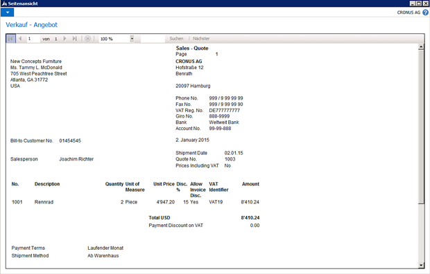430x274 pixels.
Task: Click the vertical scrollbar up arrow
Action: 421,47
